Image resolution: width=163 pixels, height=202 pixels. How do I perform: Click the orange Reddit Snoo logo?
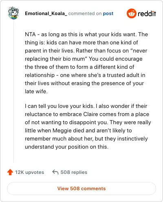tap(131, 13)
